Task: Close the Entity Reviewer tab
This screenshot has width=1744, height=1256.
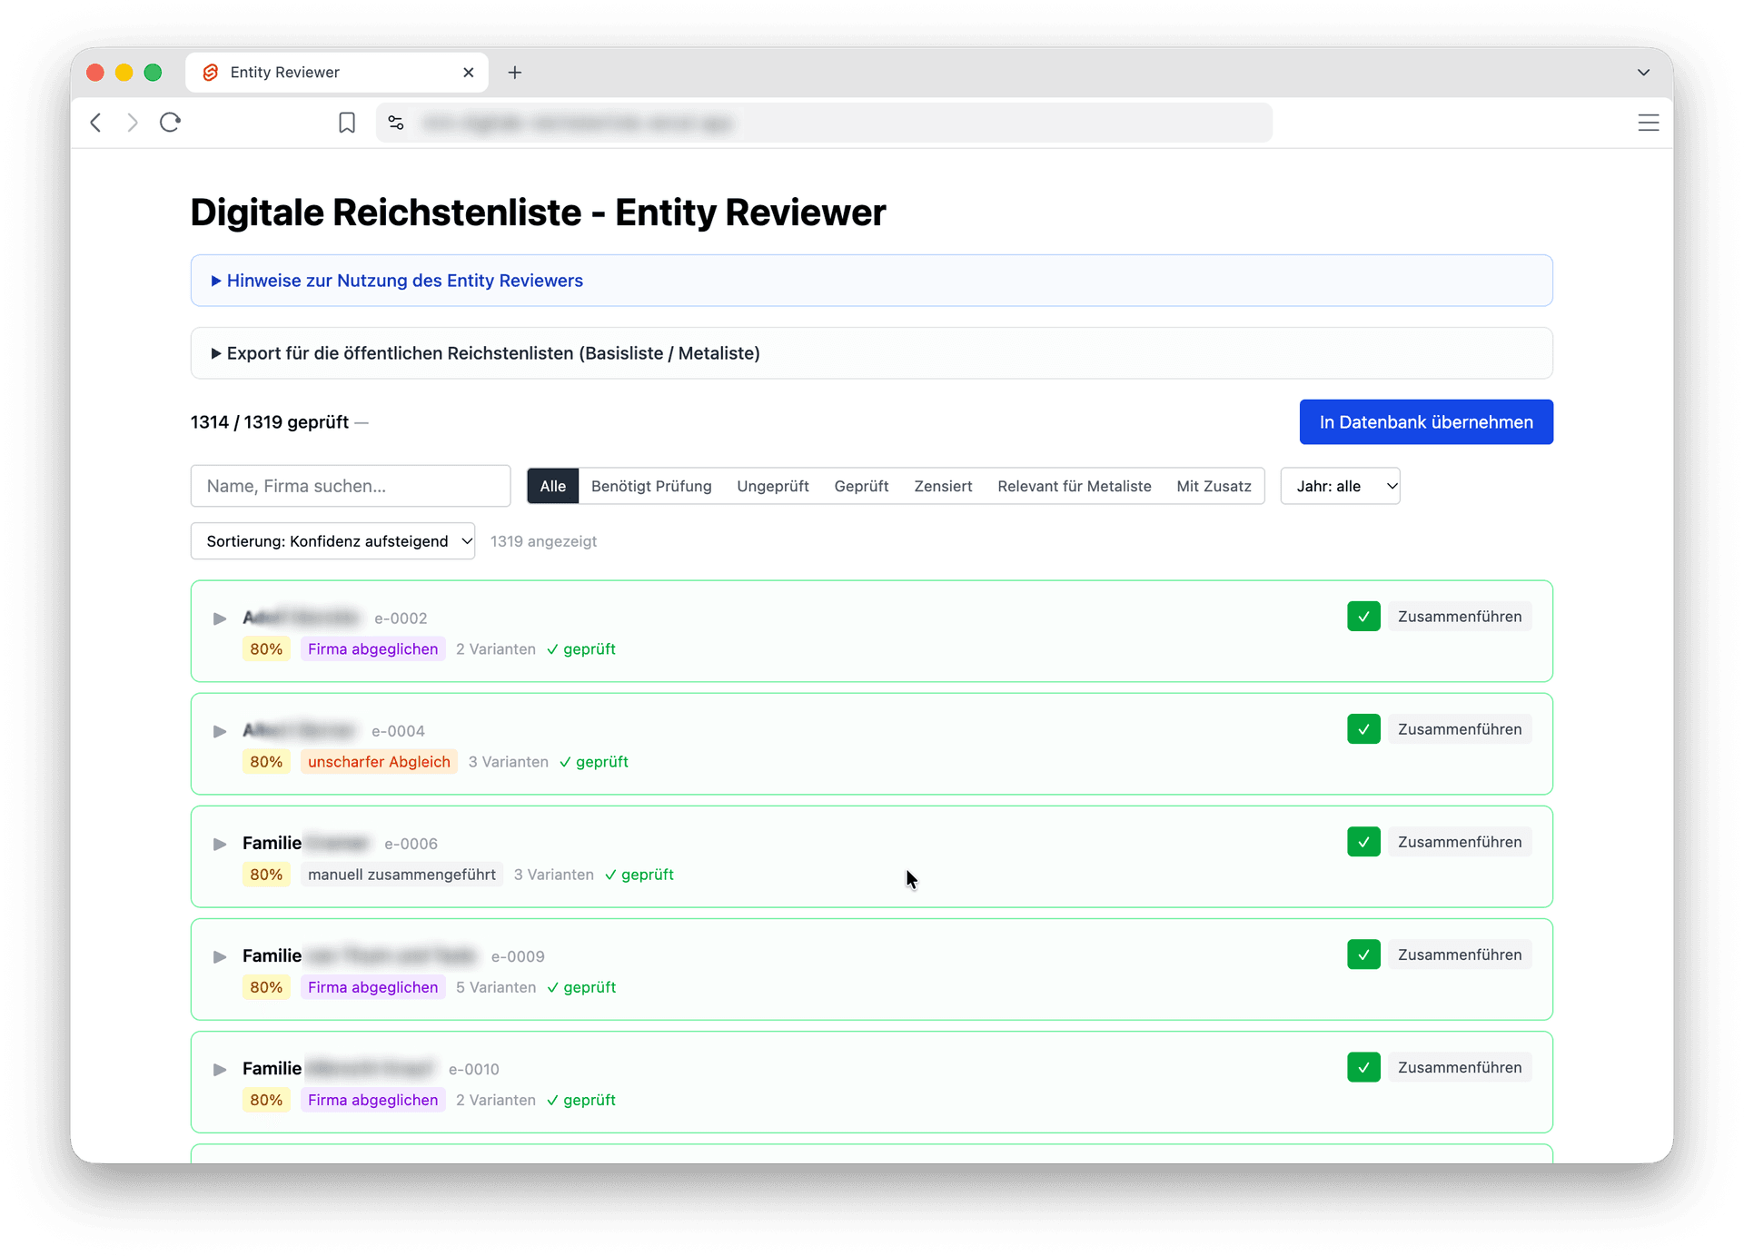Action: 469,73
